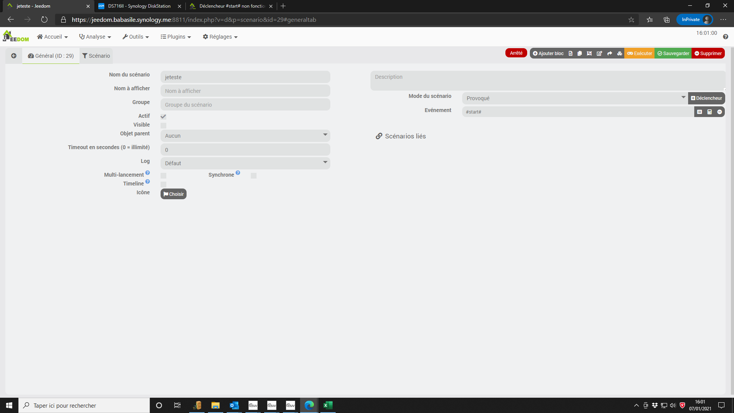
Task: Click the green Sauvegarder button
Action: tap(673, 54)
